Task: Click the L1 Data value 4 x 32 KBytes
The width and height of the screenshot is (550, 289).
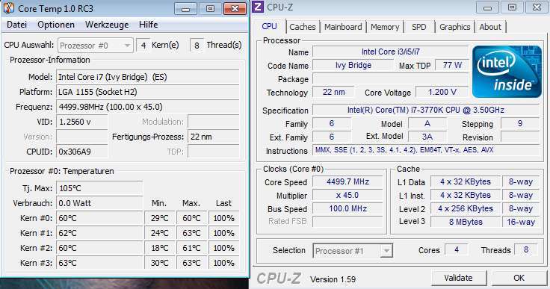Action: coord(465,181)
